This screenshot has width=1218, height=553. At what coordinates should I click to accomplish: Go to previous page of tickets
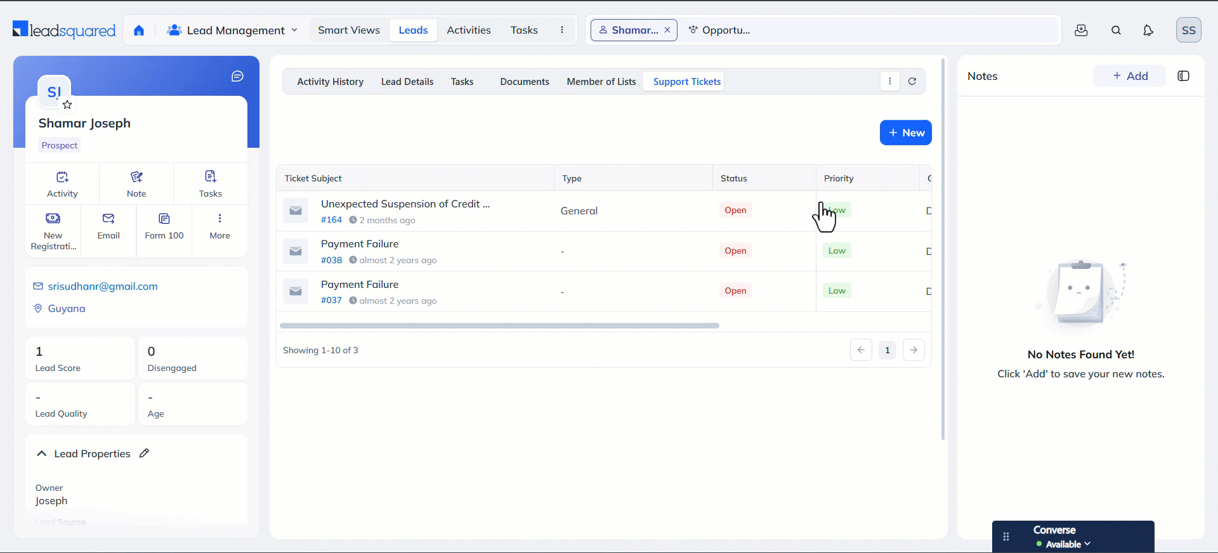[861, 350]
